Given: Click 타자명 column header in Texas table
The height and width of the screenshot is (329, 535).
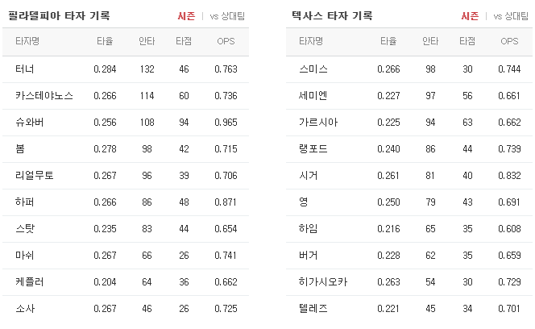Looking at the screenshot, I should click(311, 41).
